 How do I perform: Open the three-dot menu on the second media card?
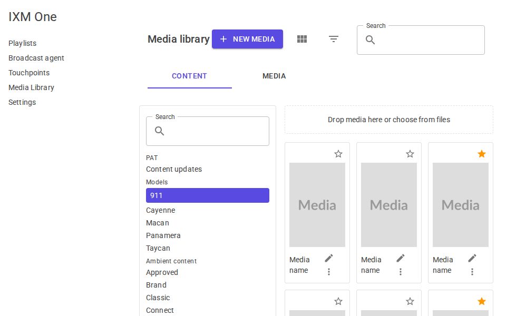point(401,271)
